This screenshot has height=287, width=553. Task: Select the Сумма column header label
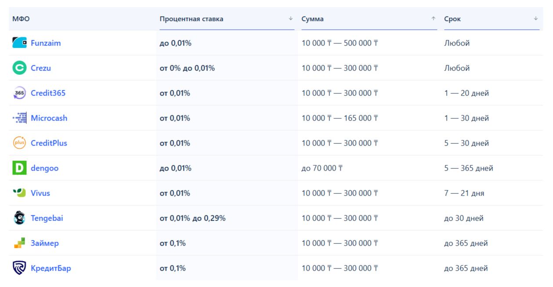tap(312, 19)
